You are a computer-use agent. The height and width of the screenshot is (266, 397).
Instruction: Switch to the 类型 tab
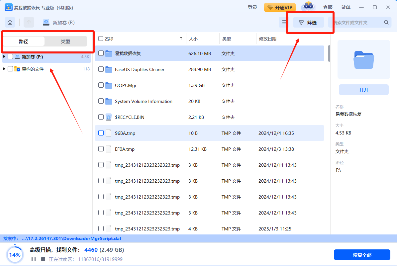[x=65, y=42]
